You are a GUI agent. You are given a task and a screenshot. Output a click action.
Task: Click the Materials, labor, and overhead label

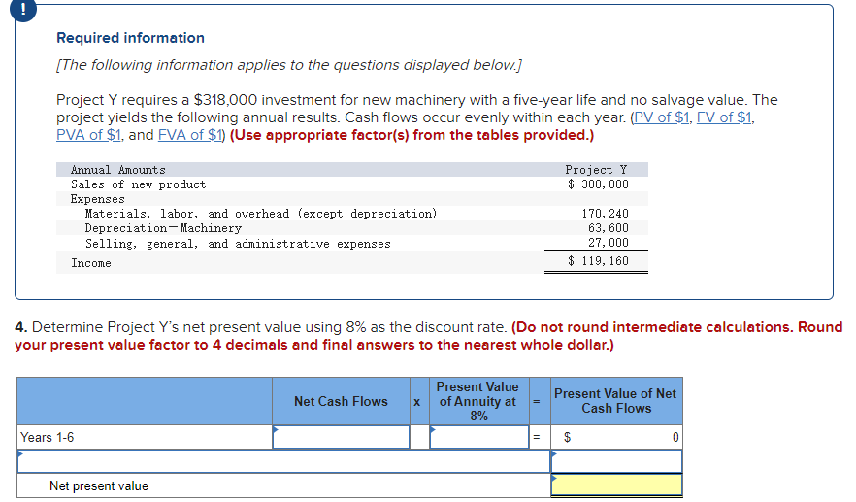pos(261,214)
